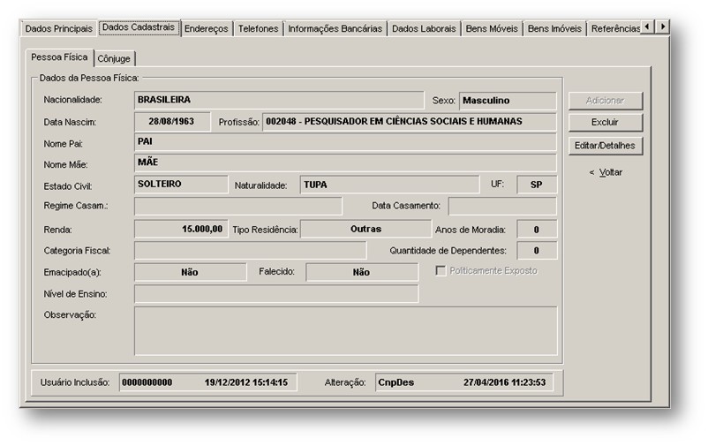Click the Quantidade de Dependentes field
Image resolution: width=708 pixels, height=446 pixels.
point(537,250)
